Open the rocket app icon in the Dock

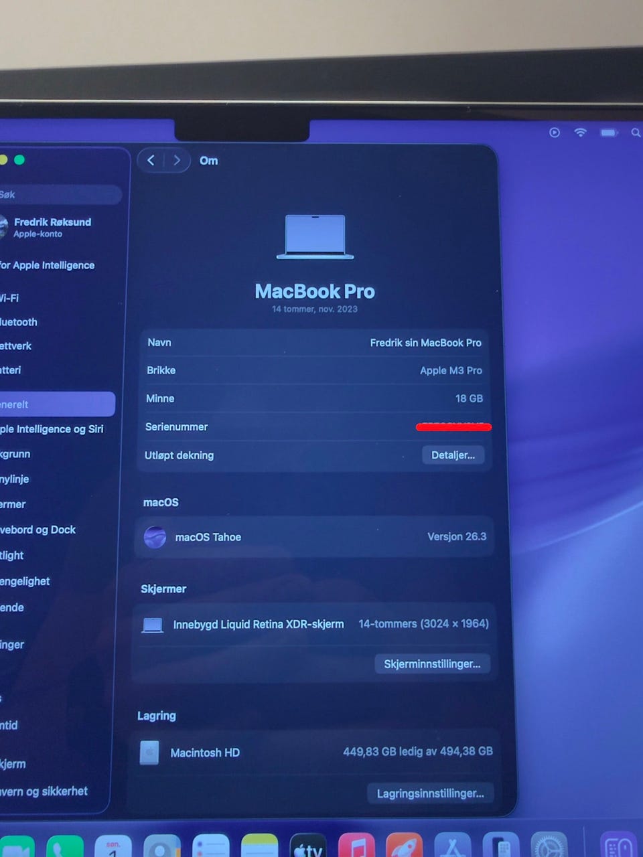click(405, 846)
